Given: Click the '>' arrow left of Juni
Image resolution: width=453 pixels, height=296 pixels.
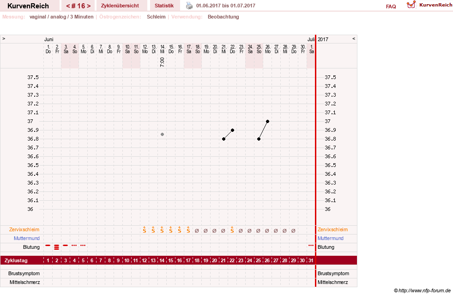Looking at the screenshot, I should coord(4,38).
